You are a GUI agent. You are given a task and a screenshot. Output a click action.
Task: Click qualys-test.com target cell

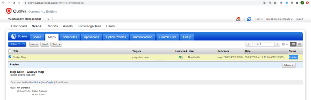click(140, 57)
